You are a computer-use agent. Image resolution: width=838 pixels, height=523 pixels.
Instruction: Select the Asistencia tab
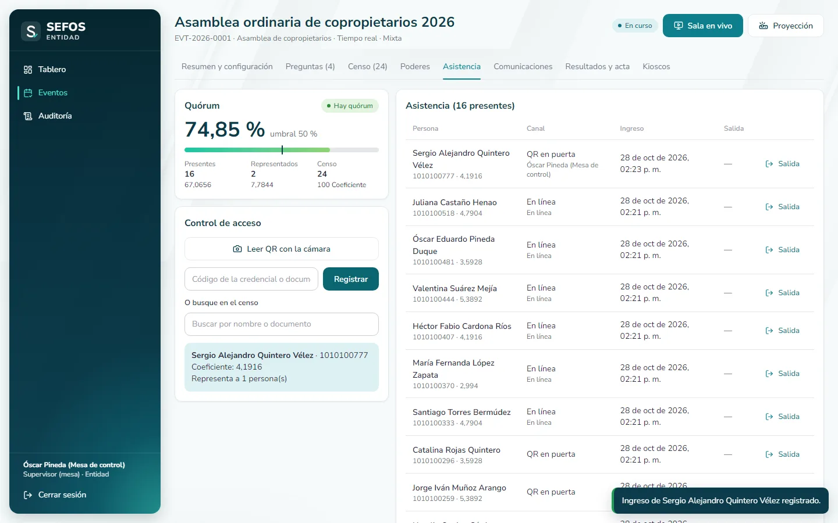click(x=461, y=66)
